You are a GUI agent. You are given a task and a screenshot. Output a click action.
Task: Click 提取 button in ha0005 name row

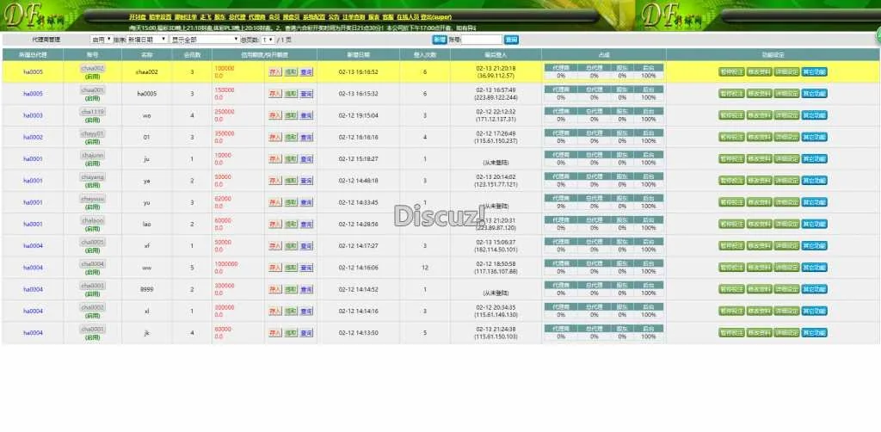tap(291, 94)
